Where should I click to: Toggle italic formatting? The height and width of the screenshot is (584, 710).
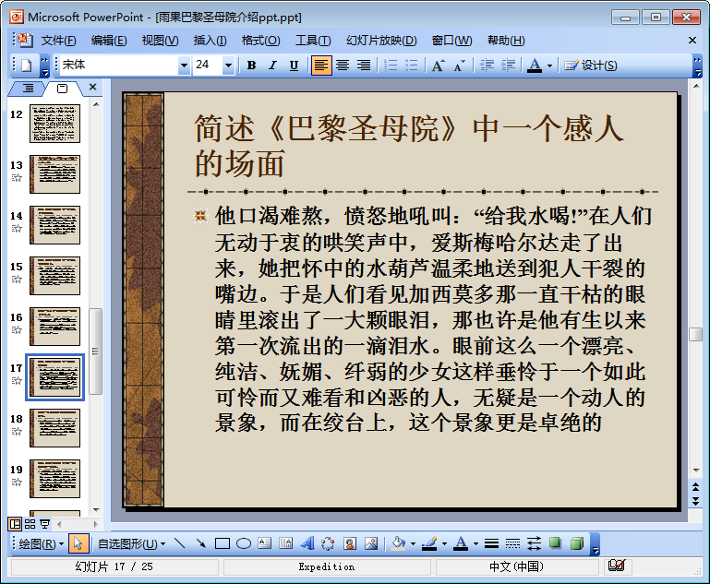(x=272, y=65)
